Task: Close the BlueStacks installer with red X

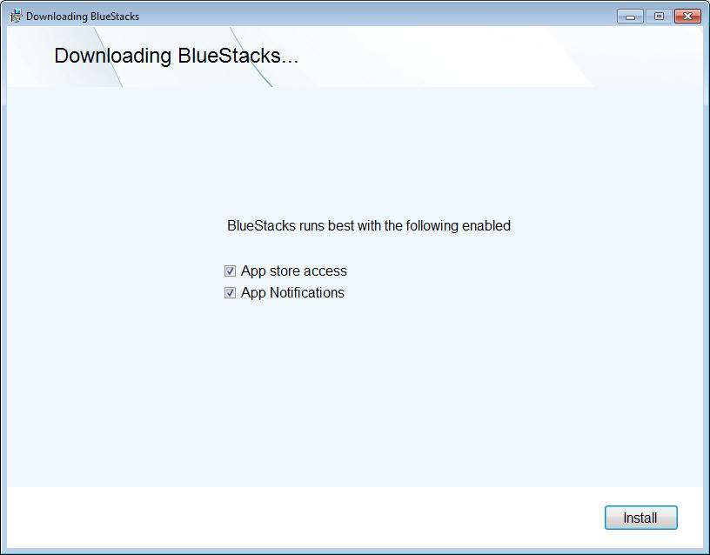Action: click(x=687, y=17)
